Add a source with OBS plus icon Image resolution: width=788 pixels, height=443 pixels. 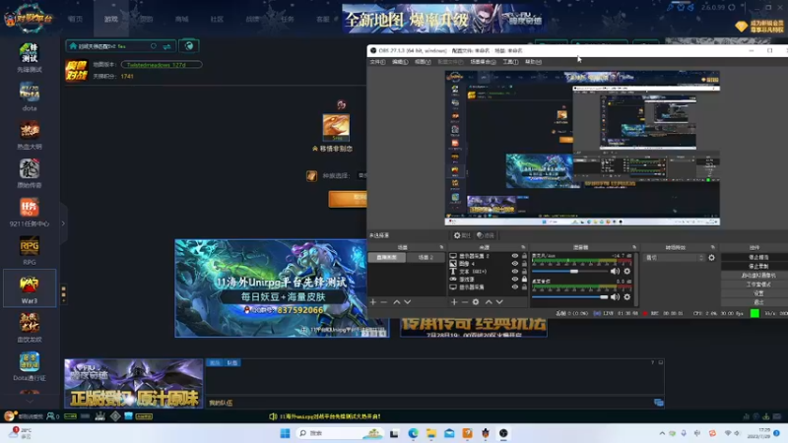[x=454, y=302]
